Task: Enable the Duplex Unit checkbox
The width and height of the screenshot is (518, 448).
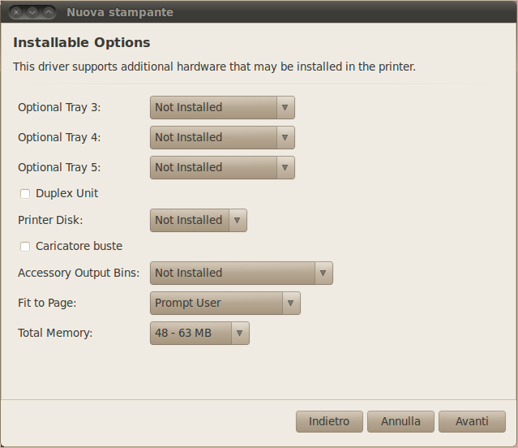Action: click(25, 194)
